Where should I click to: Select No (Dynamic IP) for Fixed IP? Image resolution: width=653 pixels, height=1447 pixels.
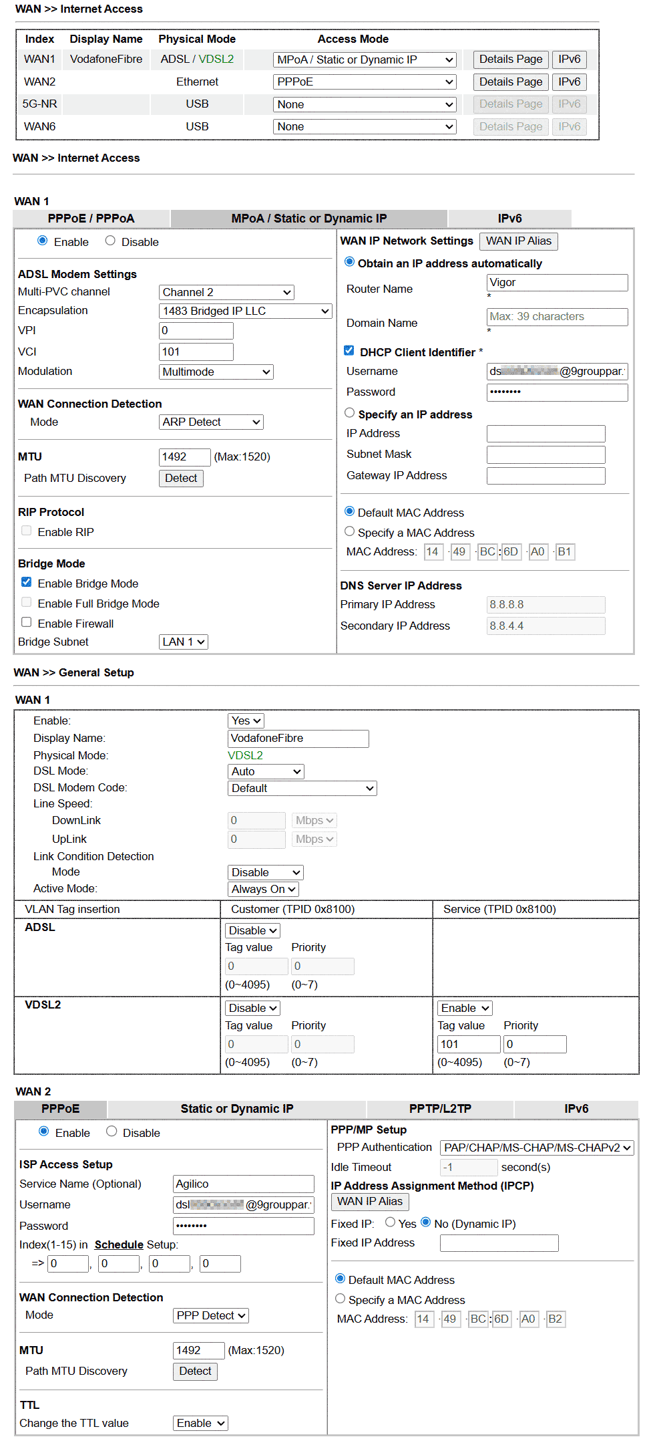point(425,1222)
